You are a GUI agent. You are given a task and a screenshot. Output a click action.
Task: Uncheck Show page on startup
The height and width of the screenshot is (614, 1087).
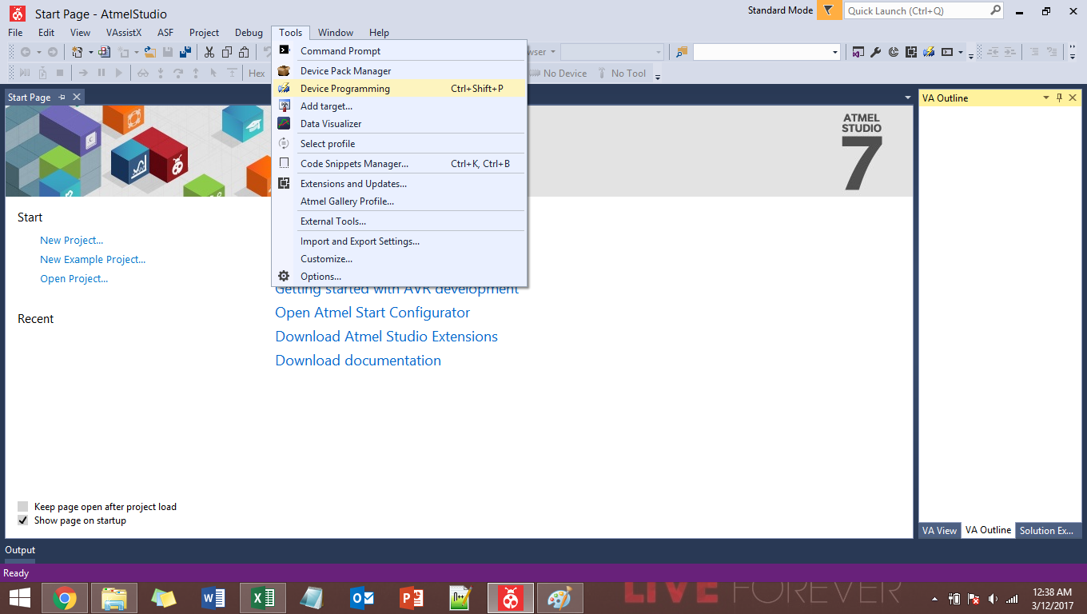pos(22,520)
